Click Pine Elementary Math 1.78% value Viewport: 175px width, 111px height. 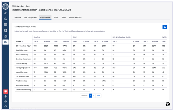click(x=104, y=81)
